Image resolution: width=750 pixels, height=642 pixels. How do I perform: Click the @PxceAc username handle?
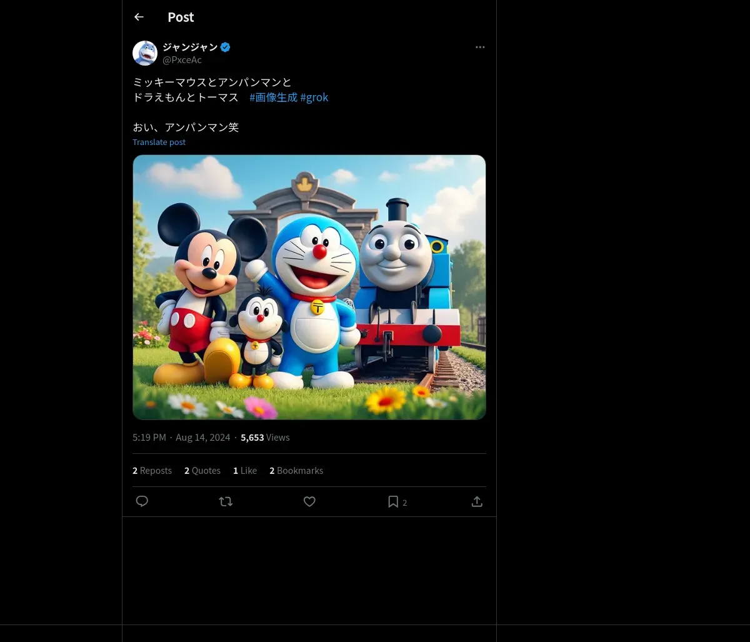pyautogui.click(x=182, y=60)
